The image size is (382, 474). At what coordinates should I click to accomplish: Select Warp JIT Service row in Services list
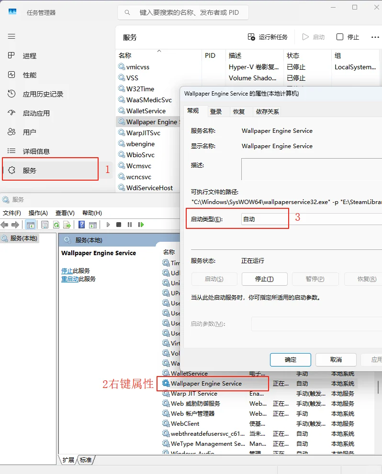pyautogui.click(x=259, y=393)
